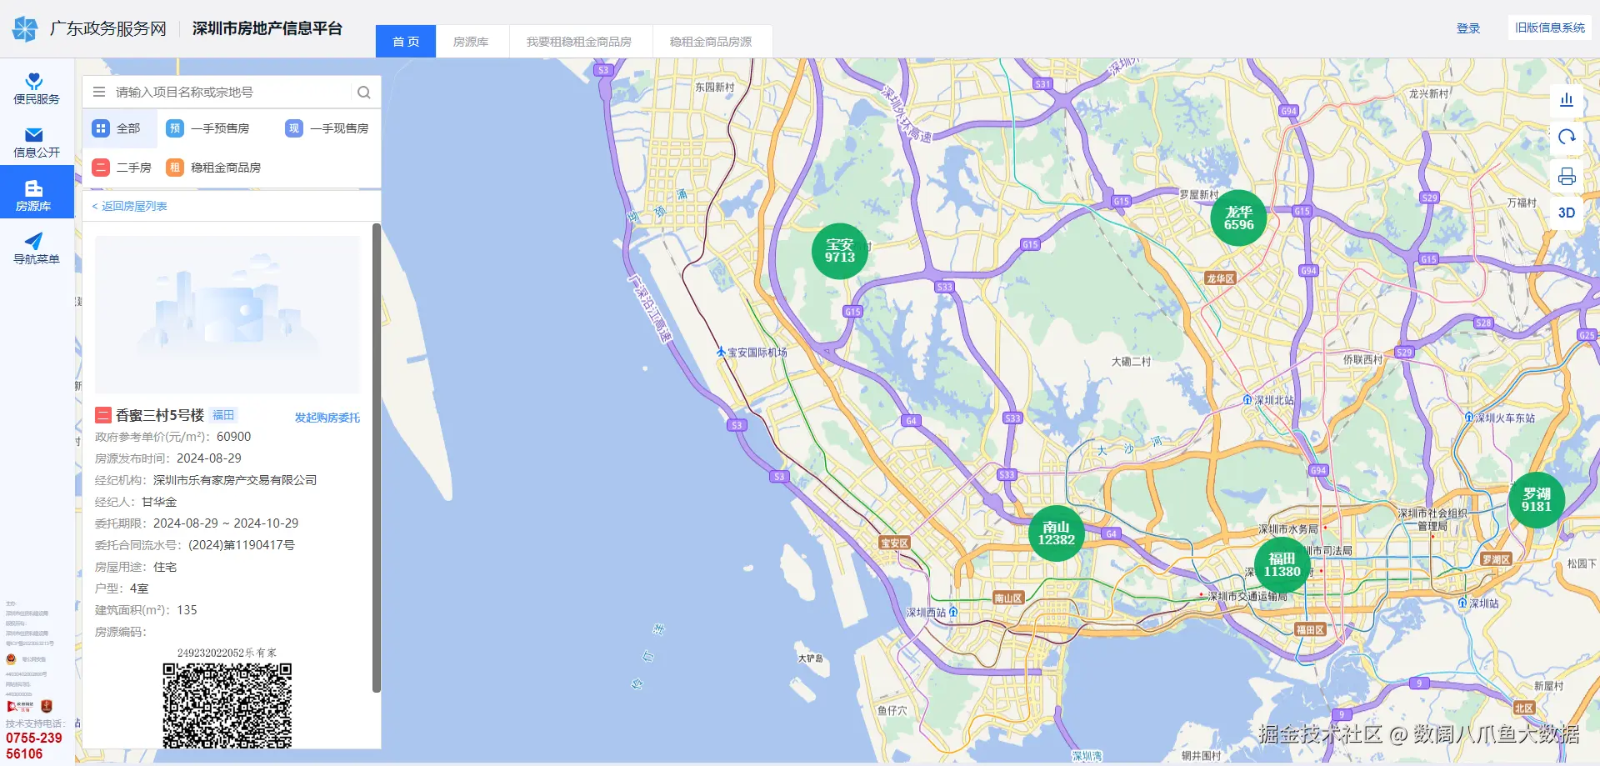Click the support phone number 0755-23956106
The width and height of the screenshot is (1600, 766).
coord(34,746)
